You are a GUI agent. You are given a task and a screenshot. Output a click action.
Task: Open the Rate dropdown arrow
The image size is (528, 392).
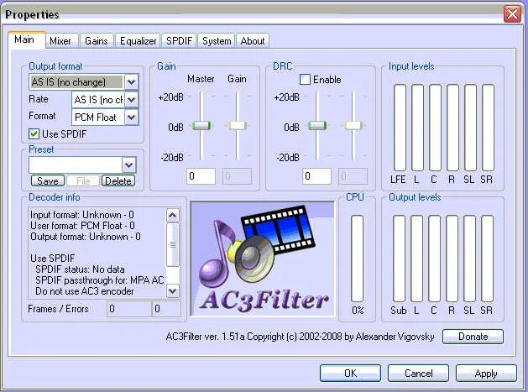click(131, 100)
